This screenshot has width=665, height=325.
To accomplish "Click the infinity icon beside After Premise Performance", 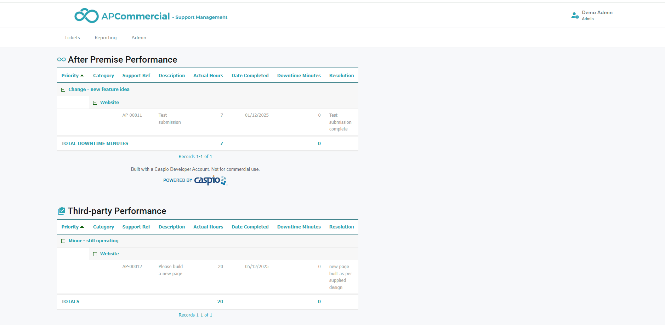I will (61, 59).
